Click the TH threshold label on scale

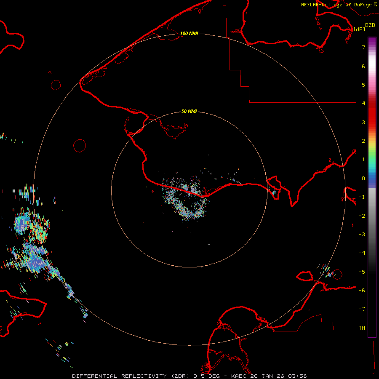pyautogui.click(x=362, y=328)
